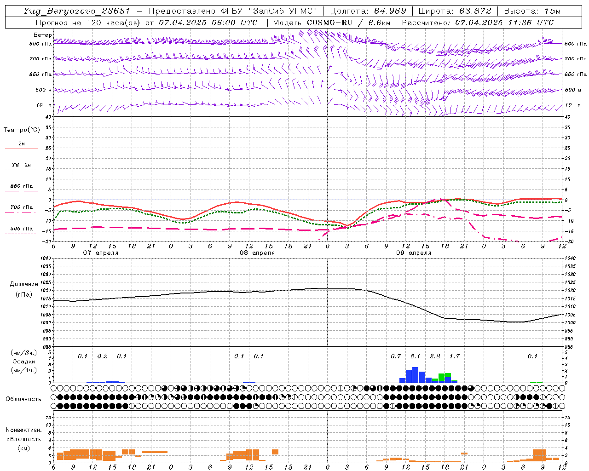
Task: Click the precipitation total 0.2
Action: click(x=102, y=356)
